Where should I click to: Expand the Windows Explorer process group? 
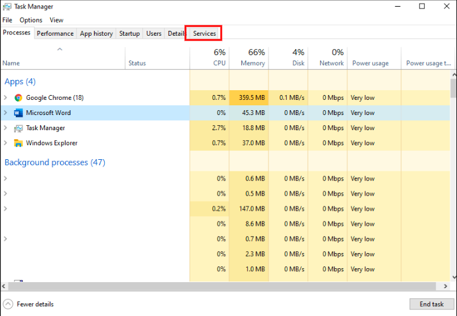click(5, 143)
